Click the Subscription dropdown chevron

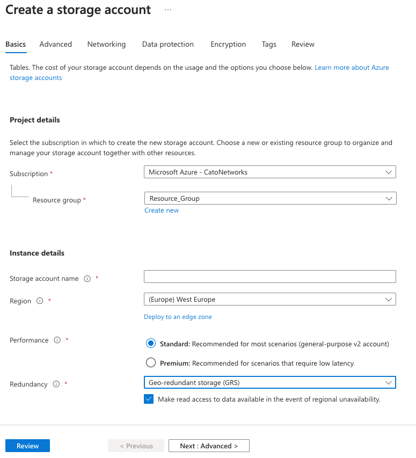pyautogui.click(x=389, y=172)
